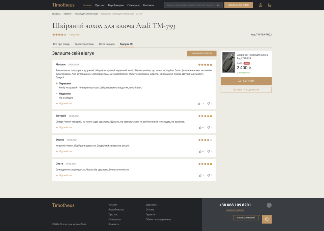This screenshot has height=231, width=324.
Task: Dislike Вікторія's review with thumbs down
Action: pos(209,127)
